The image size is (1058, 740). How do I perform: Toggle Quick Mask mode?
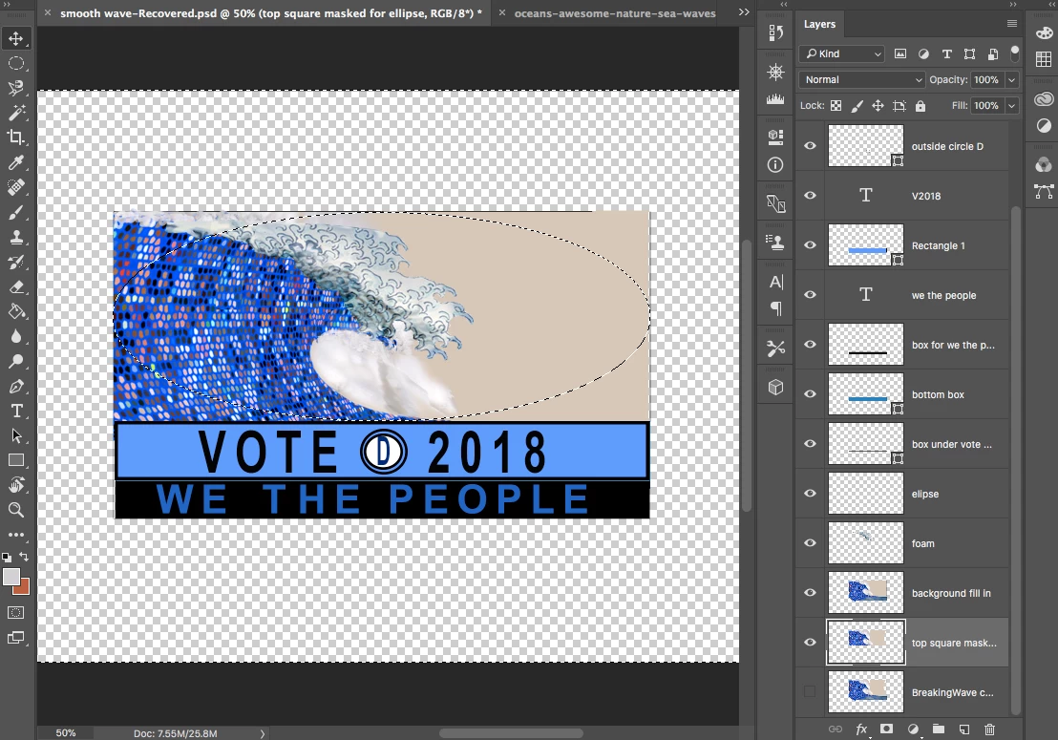[16, 612]
